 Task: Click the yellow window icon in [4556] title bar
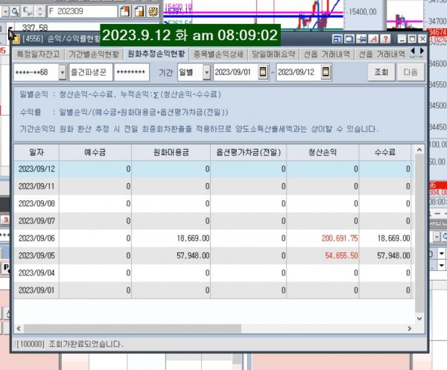click(16, 39)
